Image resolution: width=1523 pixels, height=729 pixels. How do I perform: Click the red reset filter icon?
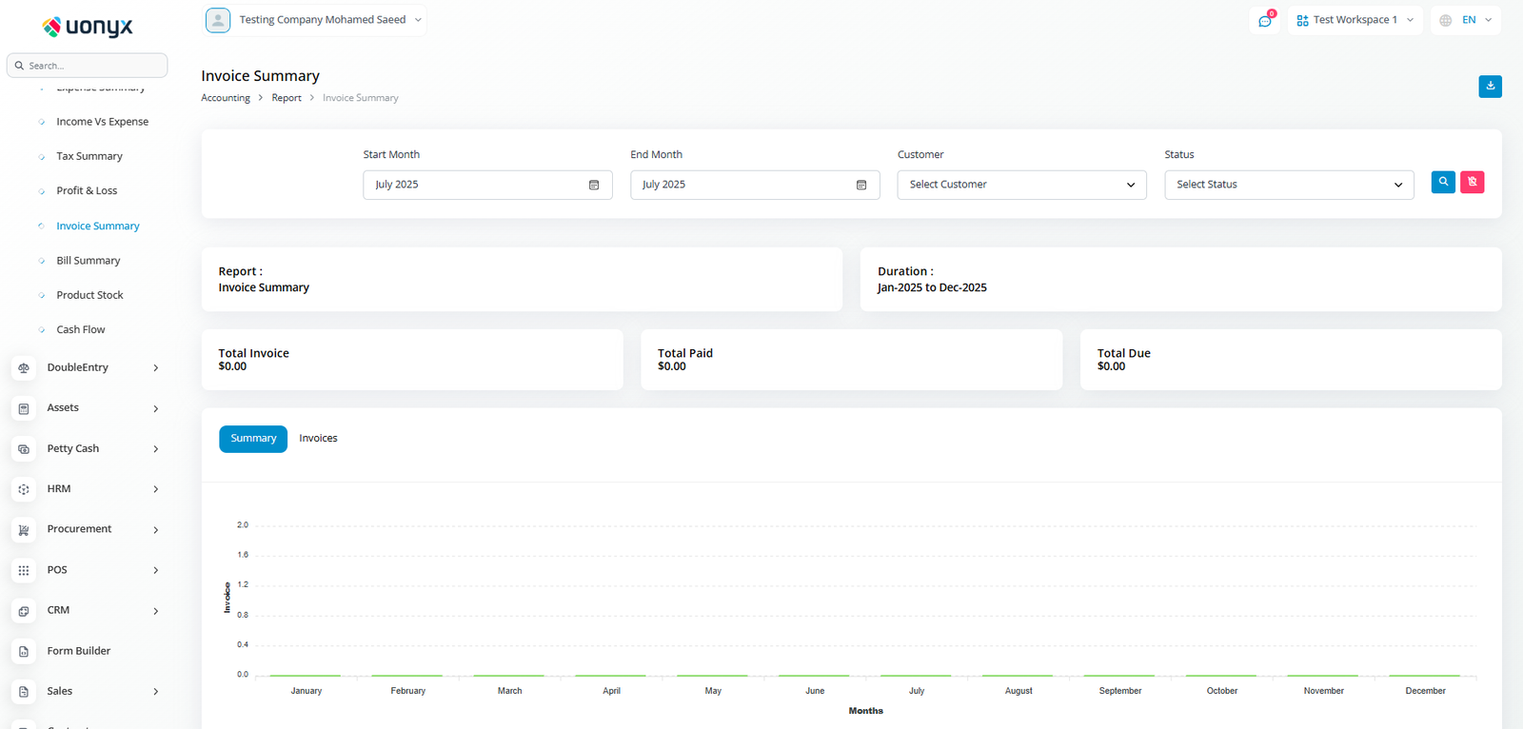tap(1472, 182)
